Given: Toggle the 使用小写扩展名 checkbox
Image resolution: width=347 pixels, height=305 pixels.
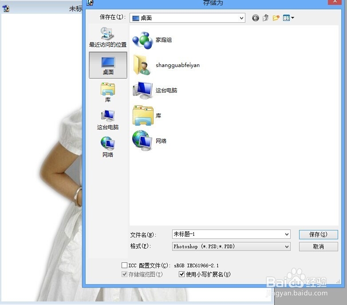Looking at the screenshot, I should 181,274.
